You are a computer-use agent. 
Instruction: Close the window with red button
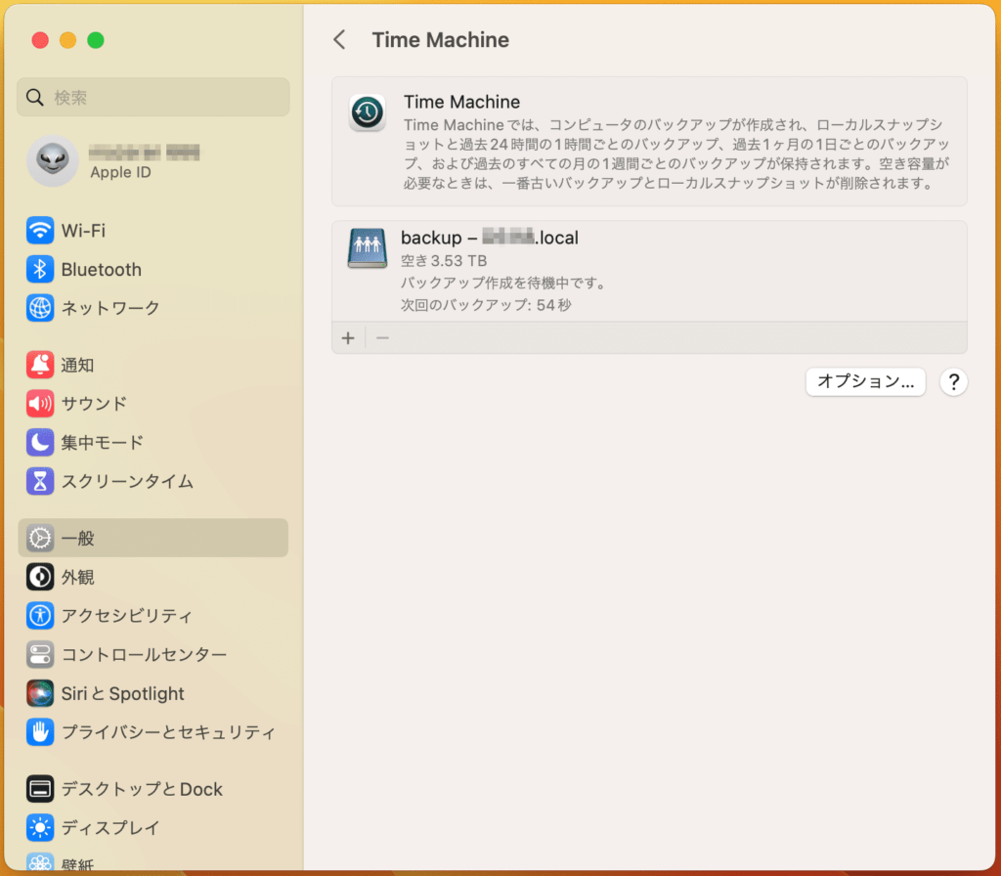point(40,40)
